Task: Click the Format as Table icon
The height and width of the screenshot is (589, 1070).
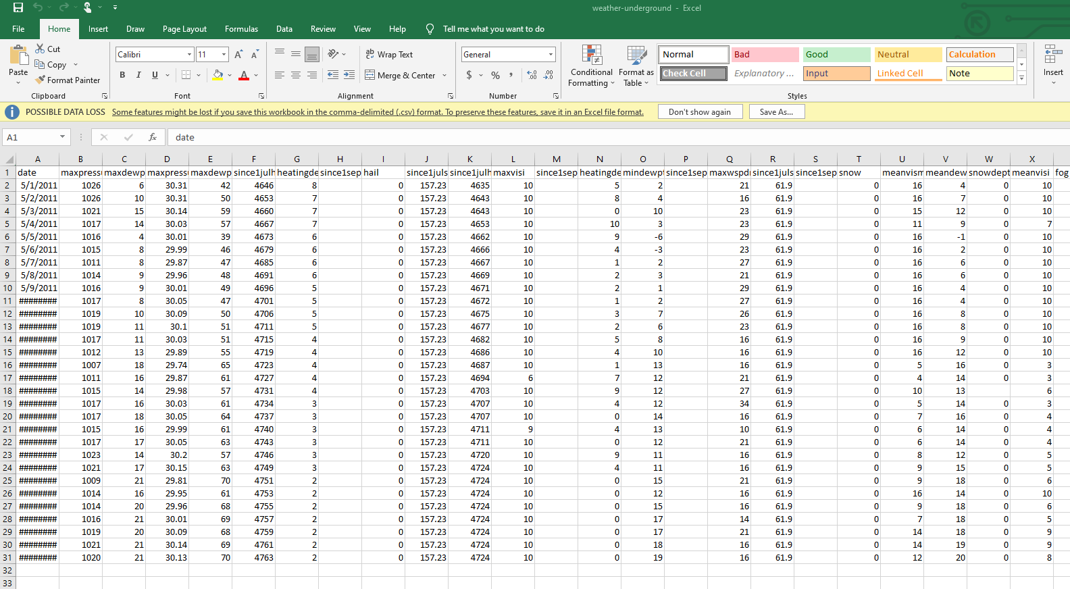Action: click(636, 56)
